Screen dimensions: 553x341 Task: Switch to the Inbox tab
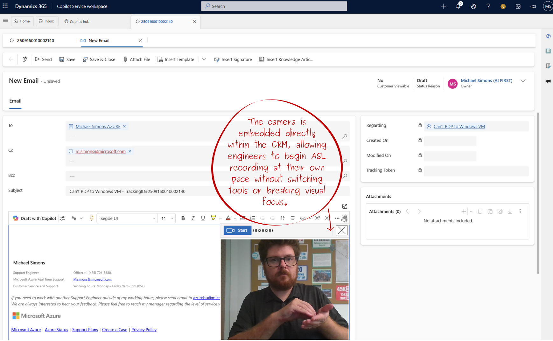point(47,21)
